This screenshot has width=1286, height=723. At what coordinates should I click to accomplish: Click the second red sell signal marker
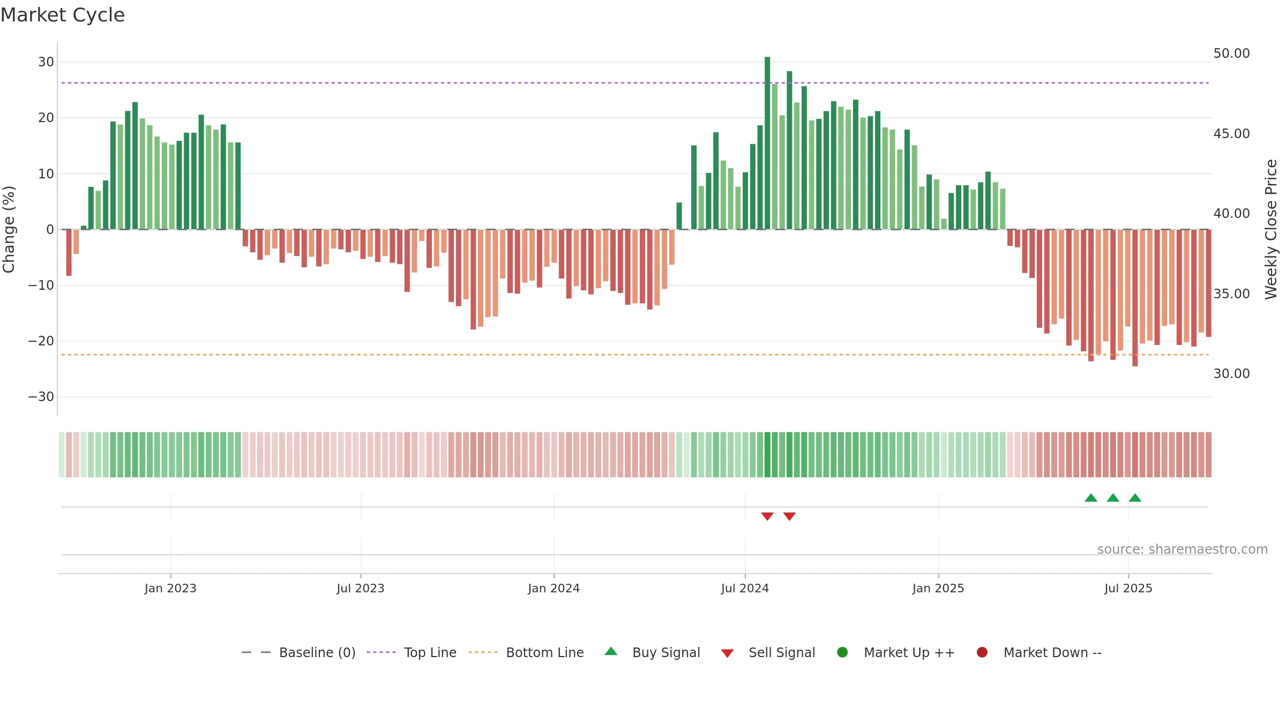pyautogui.click(x=789, y=516)
